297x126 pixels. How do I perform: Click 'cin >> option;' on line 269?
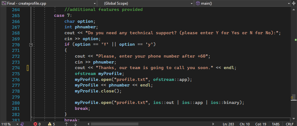click(x=83, y=39)
